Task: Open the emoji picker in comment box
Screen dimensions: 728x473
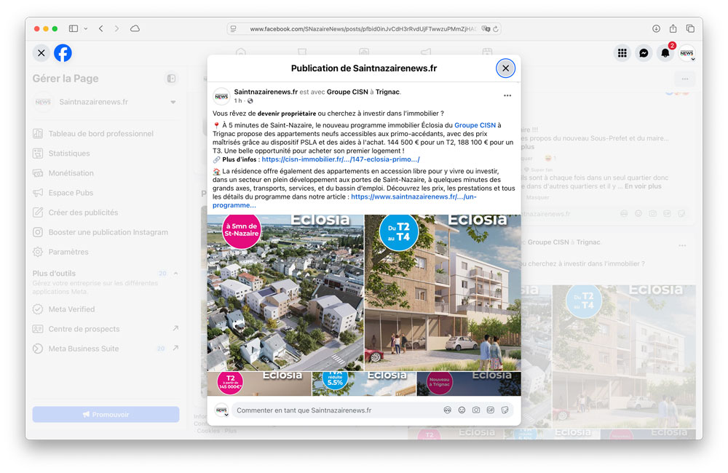Action: [462, 410]
